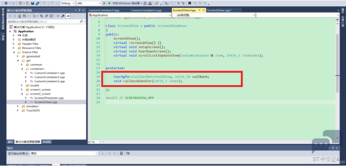Image resolution: width=346 pixels, height=166 pixels.
Task: Select the Class View bottom tab
Action: (46, 142)
